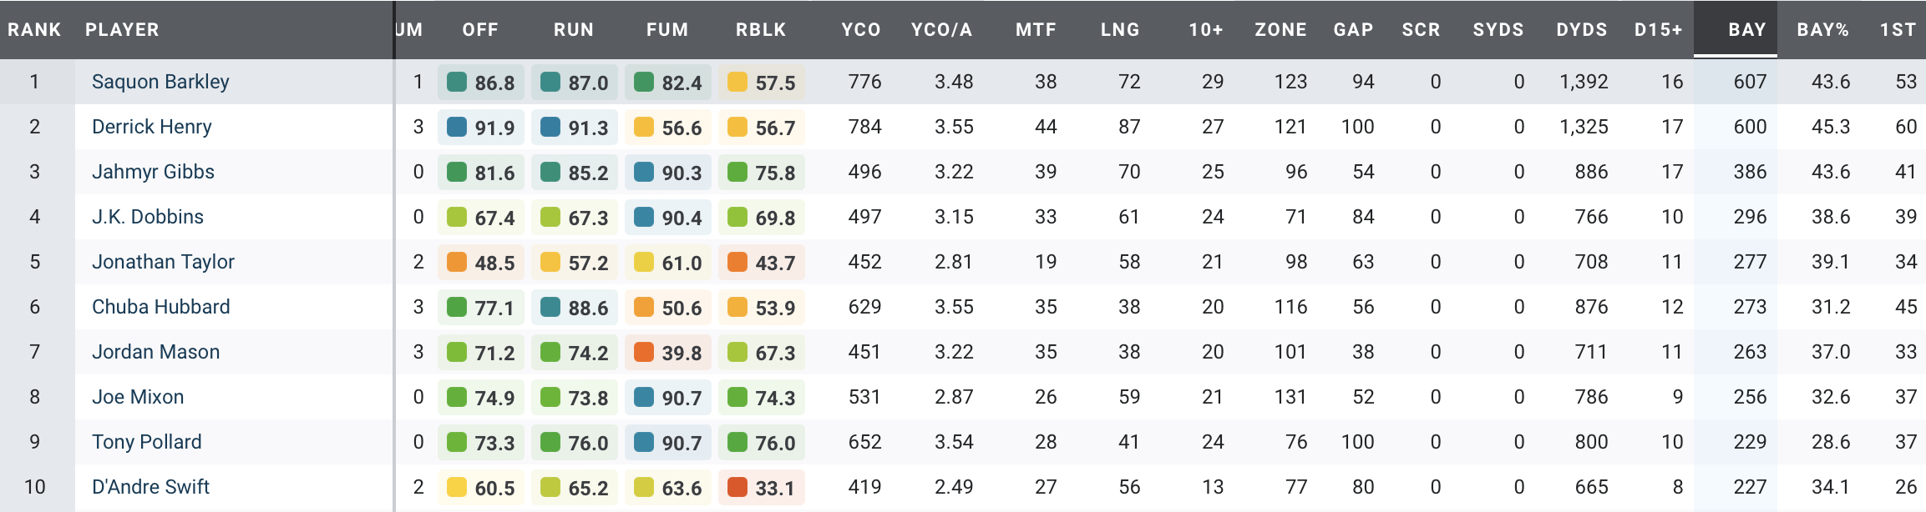The width and height of the screenshot is (1926, 512).
Task: Click the MTF column header
Action: [x=1036, y=30]
